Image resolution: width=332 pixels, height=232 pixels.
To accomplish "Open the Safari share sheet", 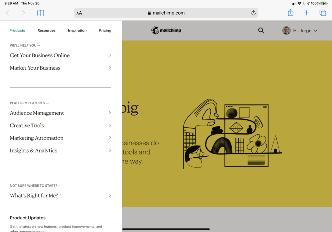I will point(290,13).
